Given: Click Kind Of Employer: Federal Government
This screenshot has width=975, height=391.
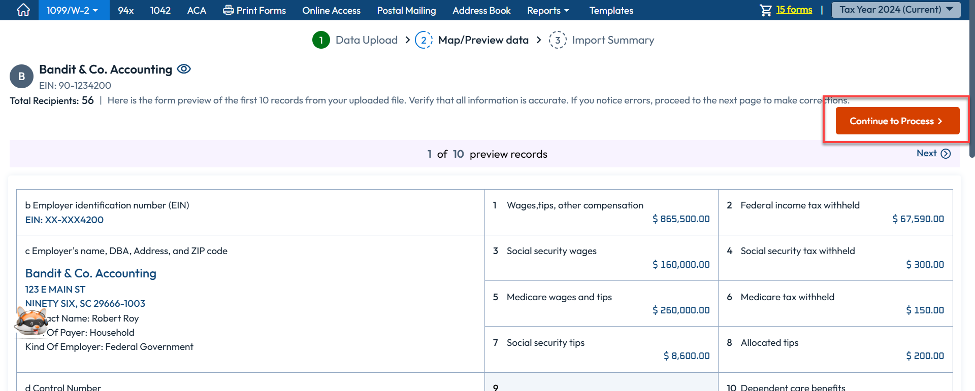Looking at the screenshot, I should (x=109, y=346).
